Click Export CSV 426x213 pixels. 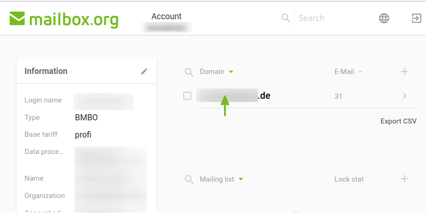[x=398, y=121]
